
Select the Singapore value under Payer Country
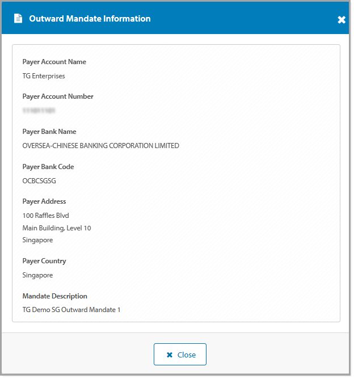coord(37,275)
